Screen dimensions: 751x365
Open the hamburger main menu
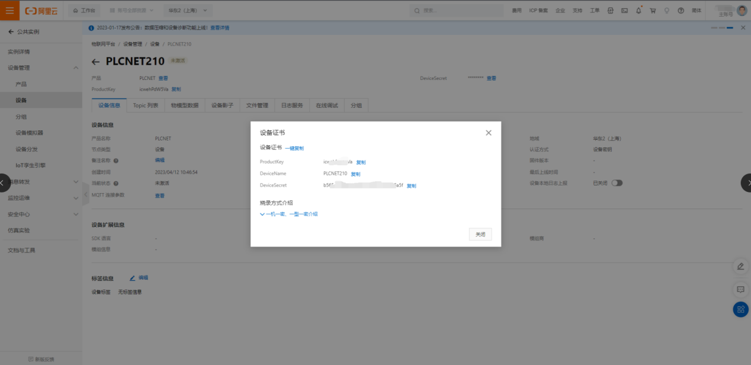tap(9, 10)
